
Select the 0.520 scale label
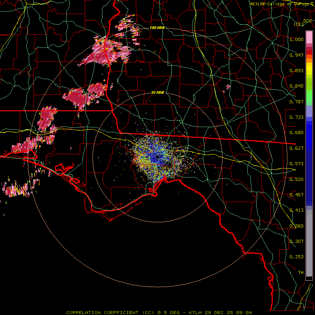(x=296, y=179)
